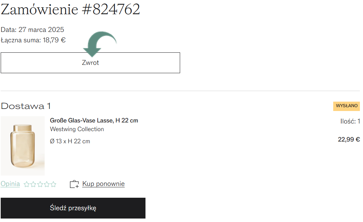
Task: Rate two stars in Opinia
Action: click(33, 185)
